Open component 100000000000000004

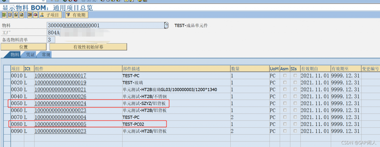[x=61, y=117]
